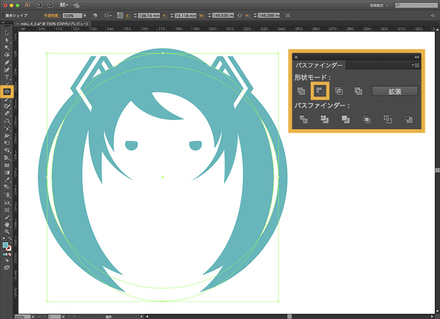Image resolution: width=440 pixels, height=319 pixels.
Task: Click the Fill color swatch in toolbar
Action: point(5,245)
